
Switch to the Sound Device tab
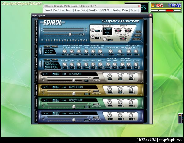point(81,10)
